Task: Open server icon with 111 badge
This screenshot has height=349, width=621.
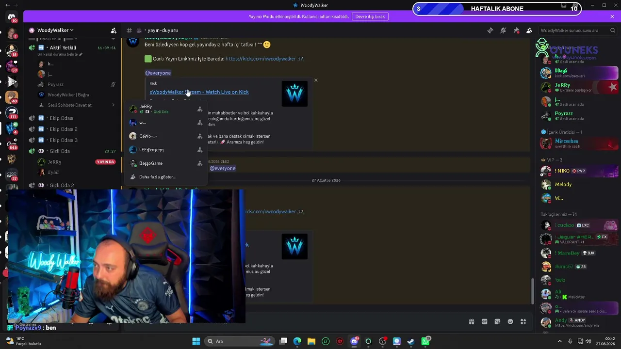Action: [12, 112]
